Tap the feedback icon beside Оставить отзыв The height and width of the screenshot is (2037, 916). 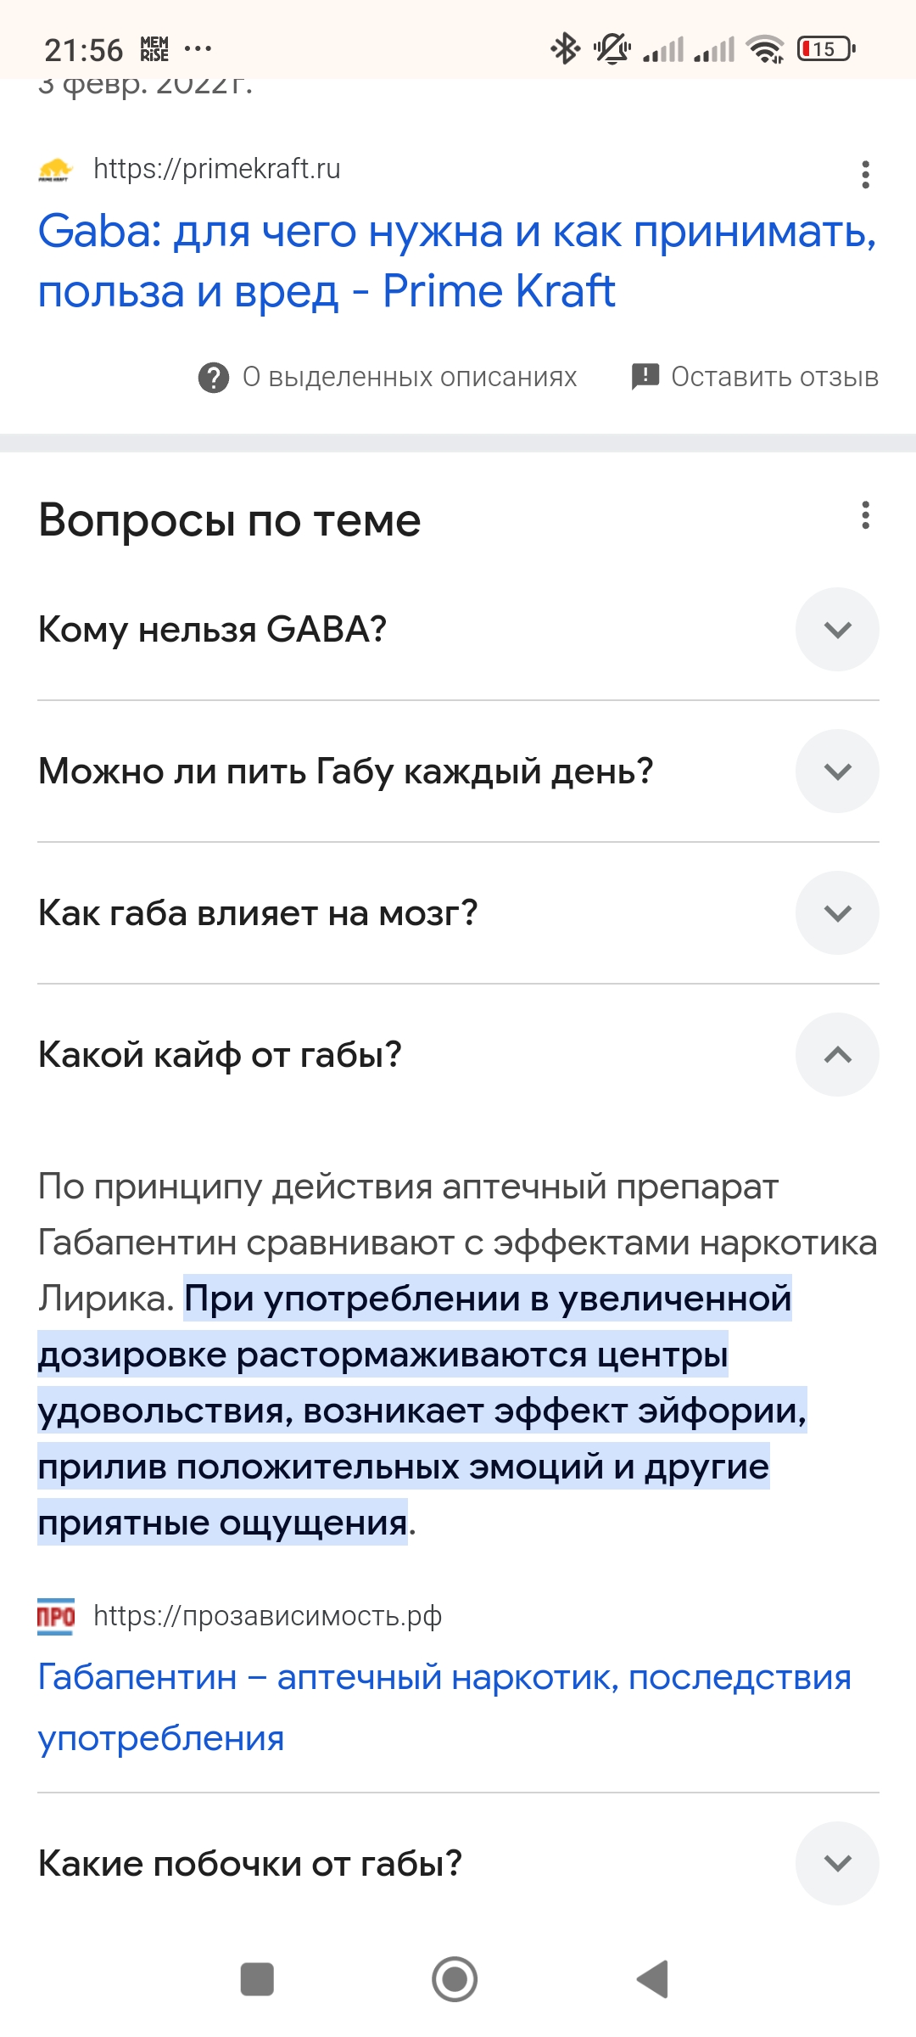click(645, 376)
